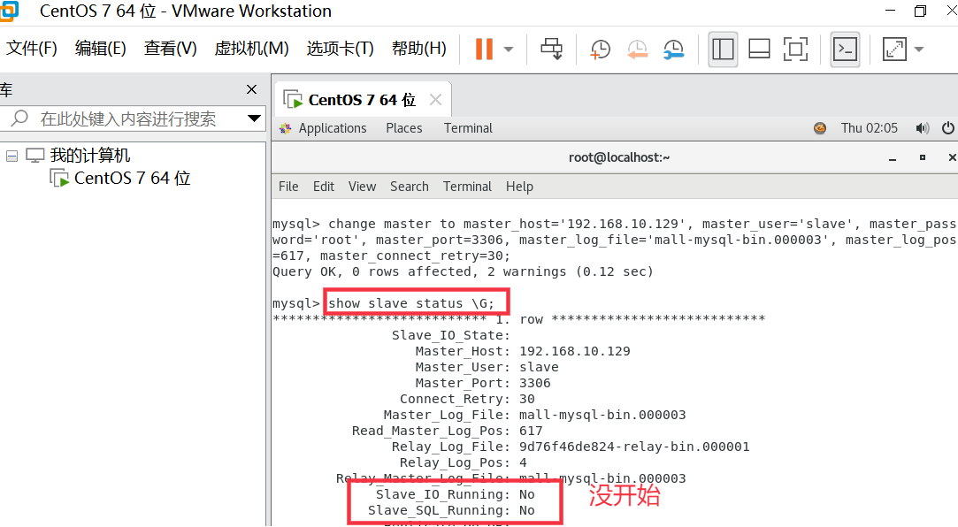Switch to the CentOS 7 64 位 tab
The width and height of the screenshot is (958, 527).
tap(362, 98)
